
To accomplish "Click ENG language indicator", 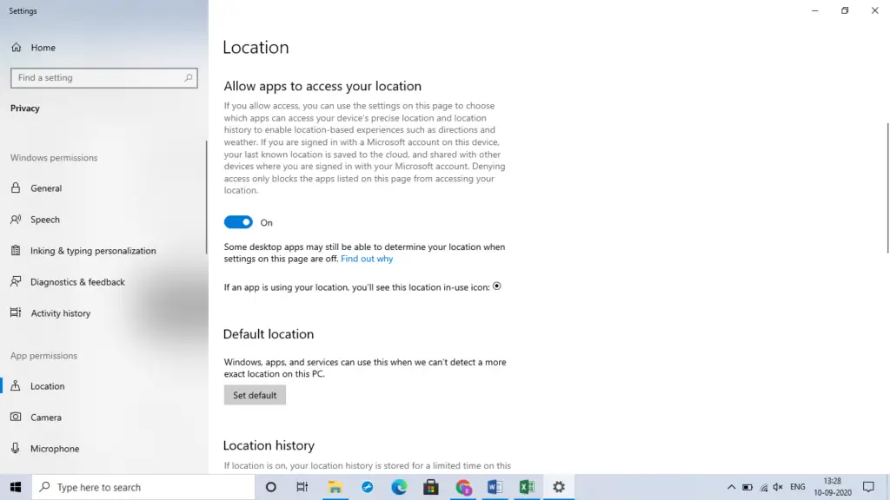I will (x=798, y=487).
